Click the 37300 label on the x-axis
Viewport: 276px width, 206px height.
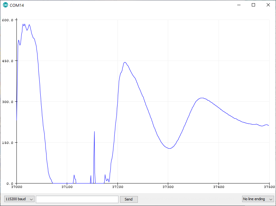pyautogui.click(x=168, y=187)
